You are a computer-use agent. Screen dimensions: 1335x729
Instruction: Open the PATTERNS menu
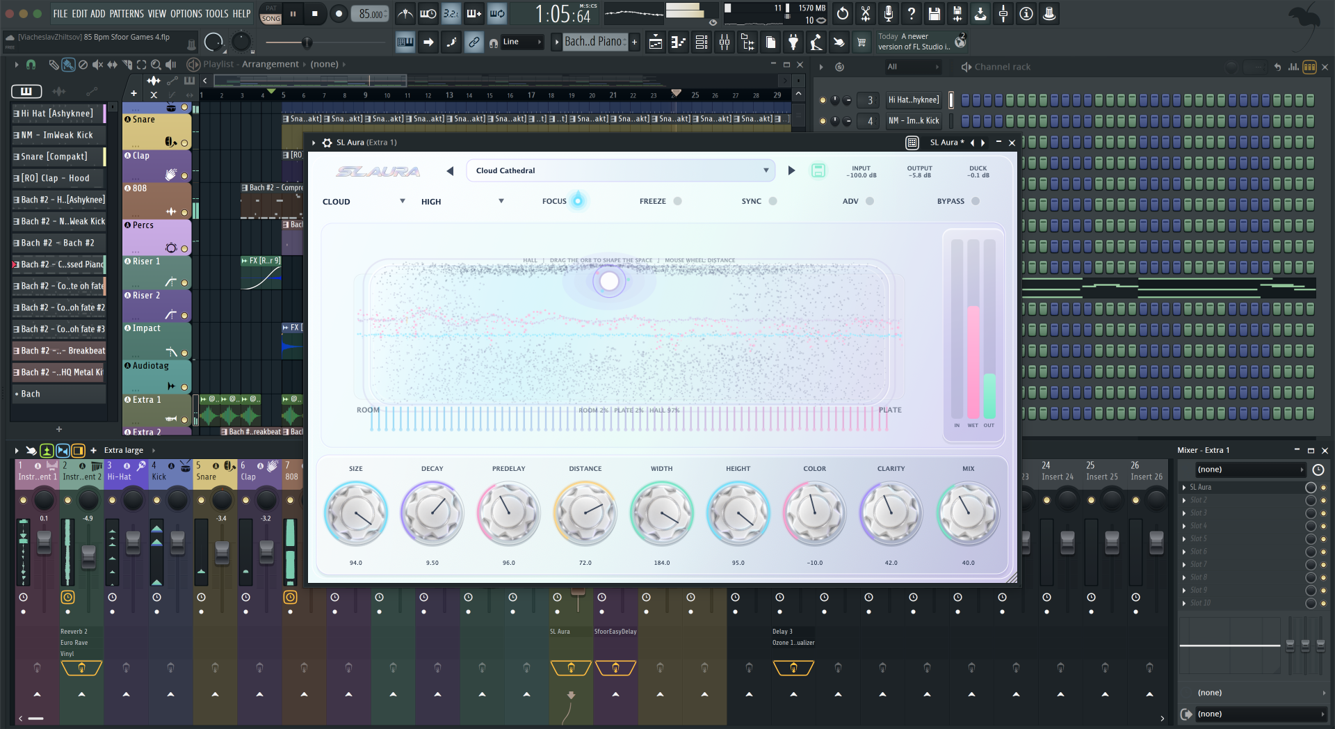coord(127,13)
